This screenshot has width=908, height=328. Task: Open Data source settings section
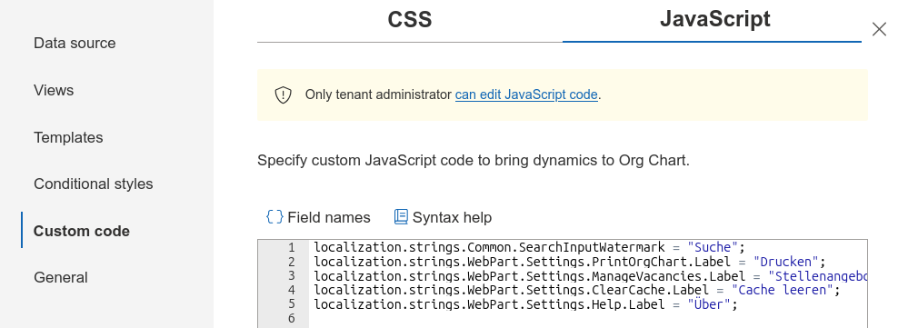[75, 43]
